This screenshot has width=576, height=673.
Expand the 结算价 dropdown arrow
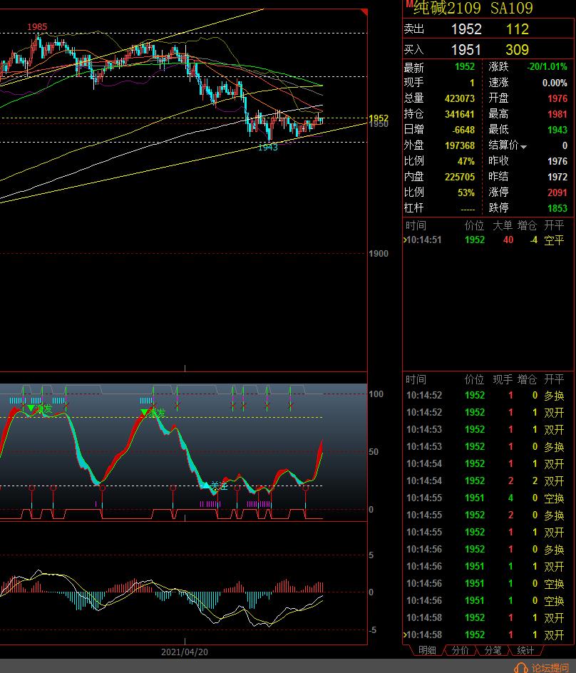tap(523, 147)
